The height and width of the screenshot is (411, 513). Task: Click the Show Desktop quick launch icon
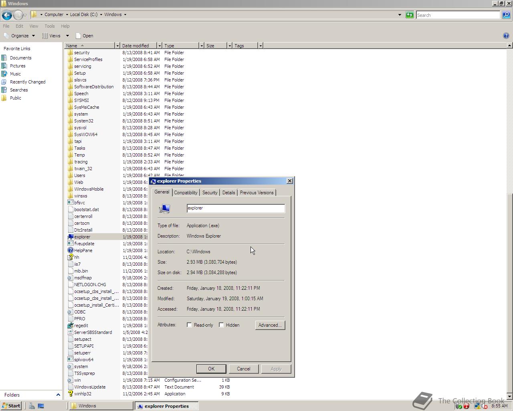[41, 406]
